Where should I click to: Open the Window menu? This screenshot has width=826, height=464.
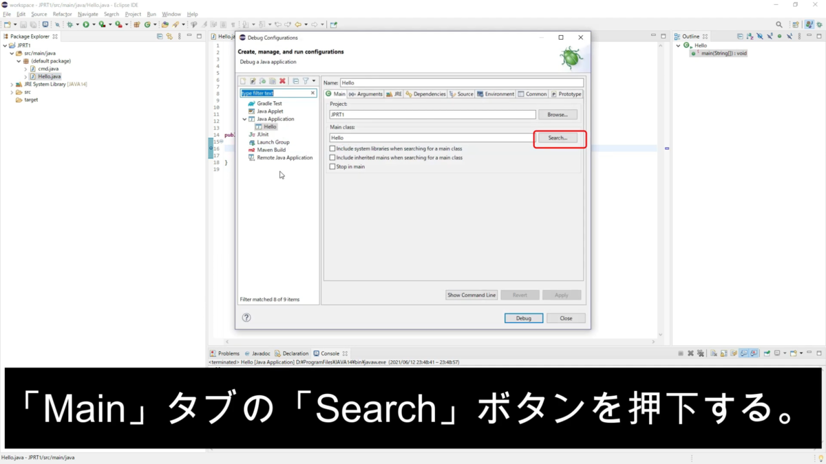[x=171, y=14]
